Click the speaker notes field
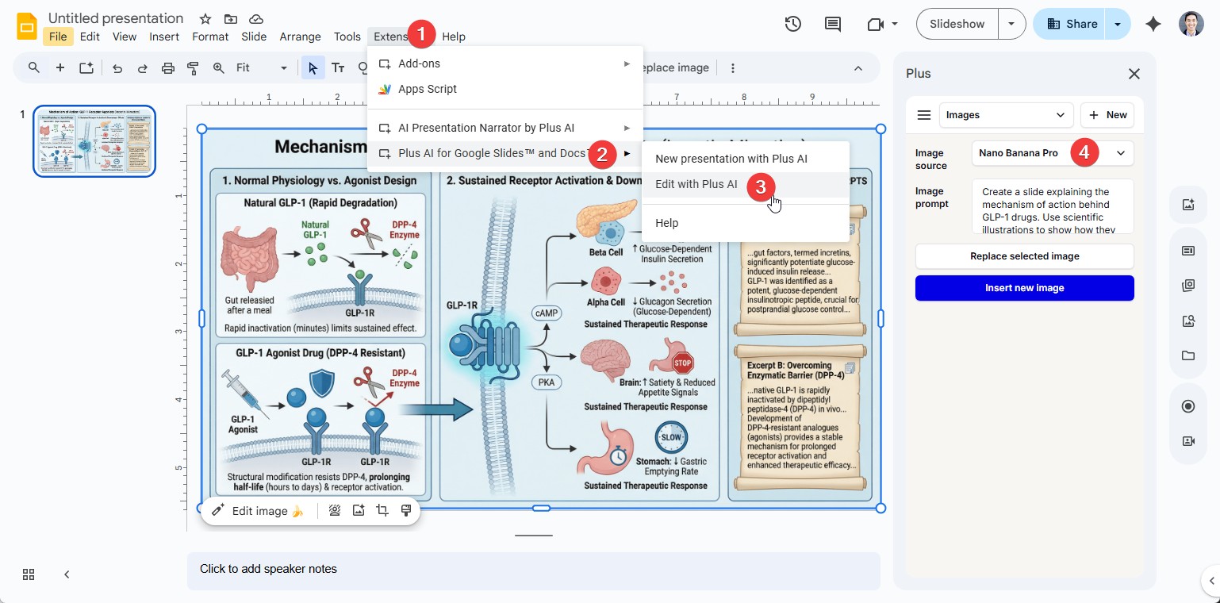Screen dimensions: 1220x603 pos(533,570)
